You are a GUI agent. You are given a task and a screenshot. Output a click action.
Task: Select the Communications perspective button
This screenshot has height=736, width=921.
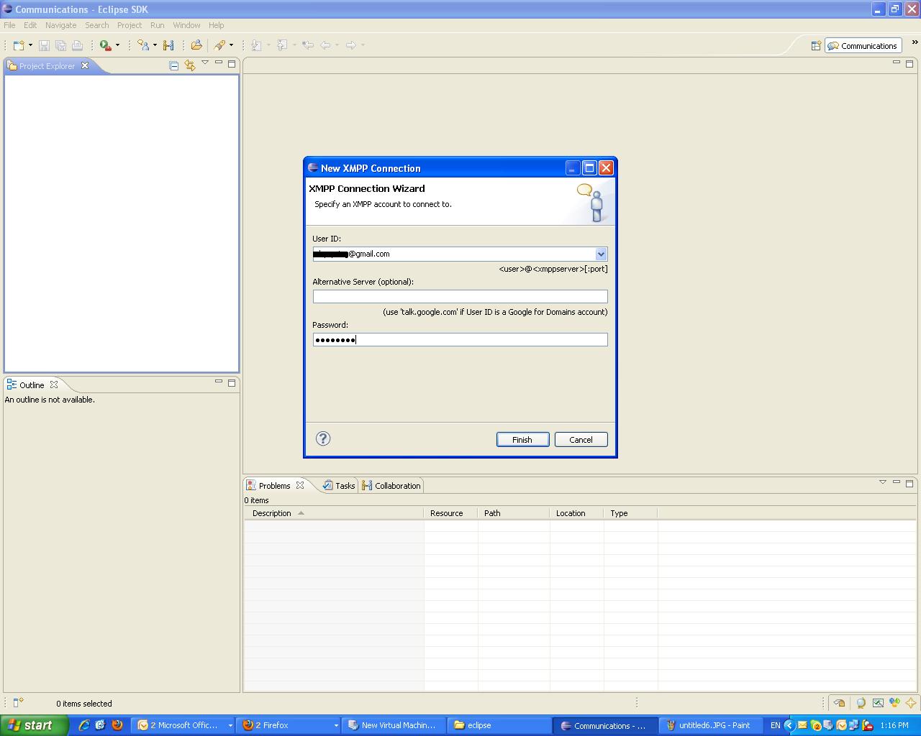(863, 46)
